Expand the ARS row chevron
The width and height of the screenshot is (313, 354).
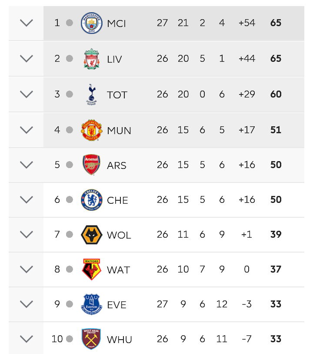pos(27,165)
